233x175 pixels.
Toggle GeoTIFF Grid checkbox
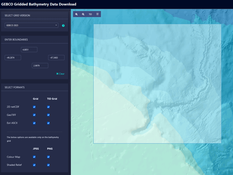pos(34,115)
